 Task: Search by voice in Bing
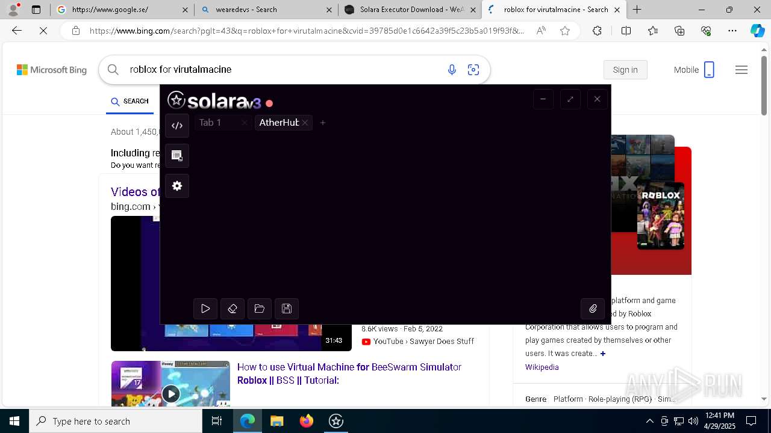tap(452, 70)
